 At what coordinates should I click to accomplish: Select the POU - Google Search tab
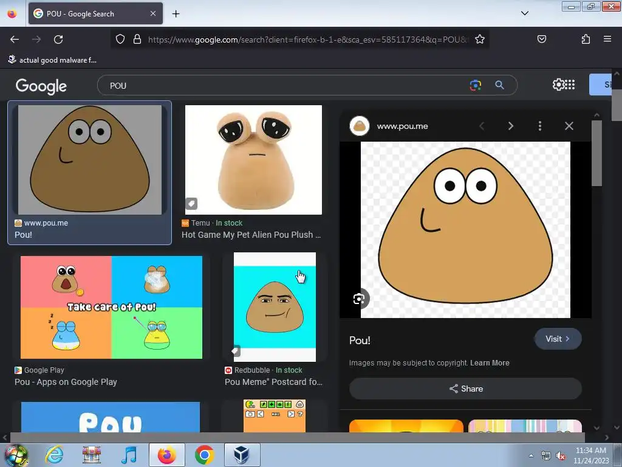[x=95, y=13]
